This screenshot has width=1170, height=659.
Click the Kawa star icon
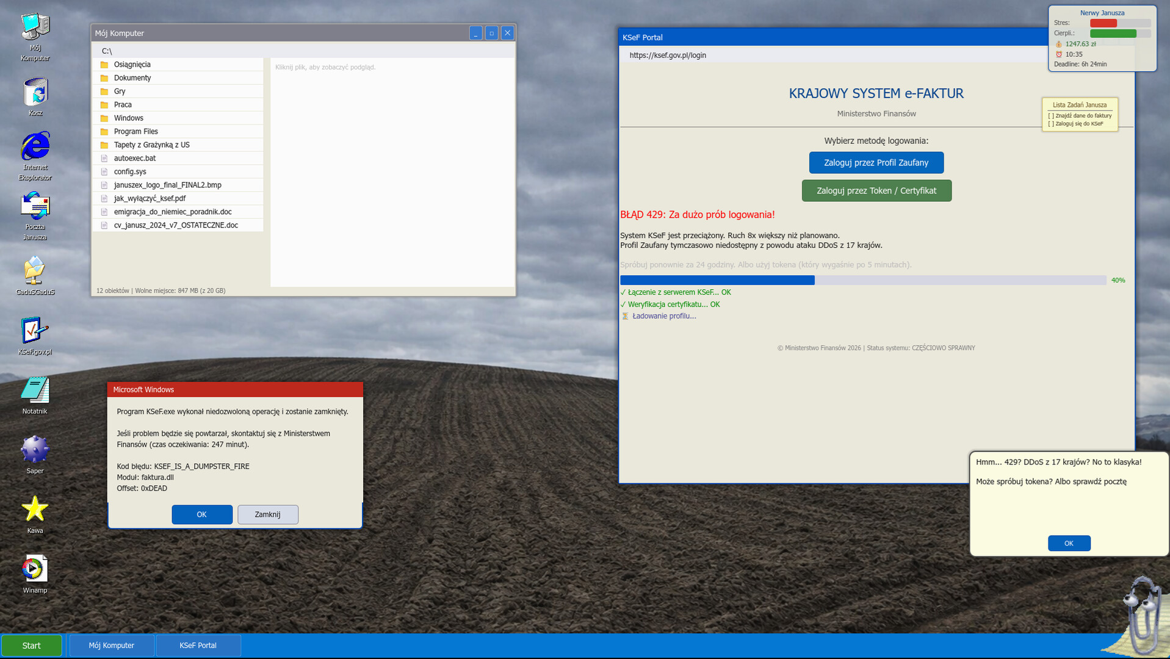[35, 510]
